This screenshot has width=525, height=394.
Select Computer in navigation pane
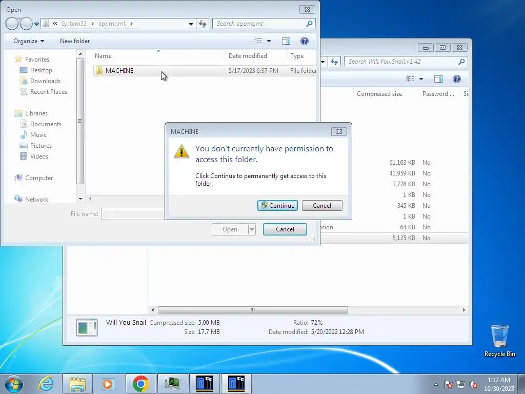click(39, 178)
